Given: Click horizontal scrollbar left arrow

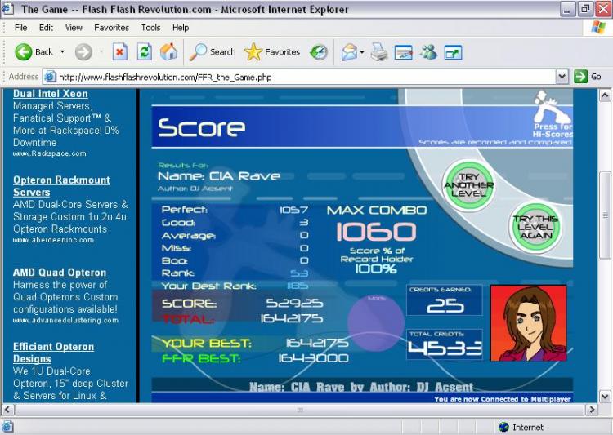Looking at the screenshot, I should pyautogui.click(x=8, y=410).
